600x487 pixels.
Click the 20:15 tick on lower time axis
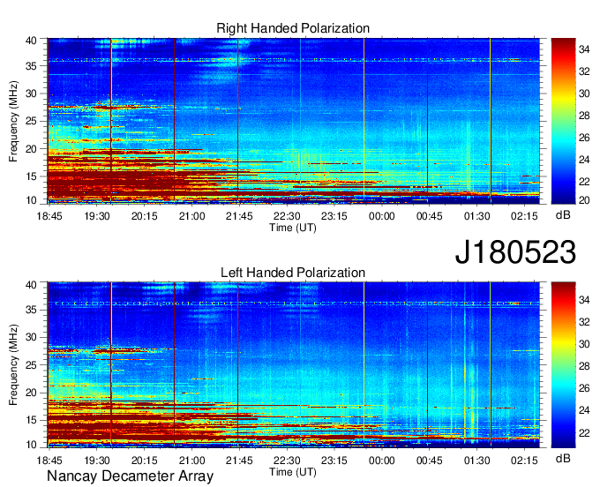[x=144, y=460]
